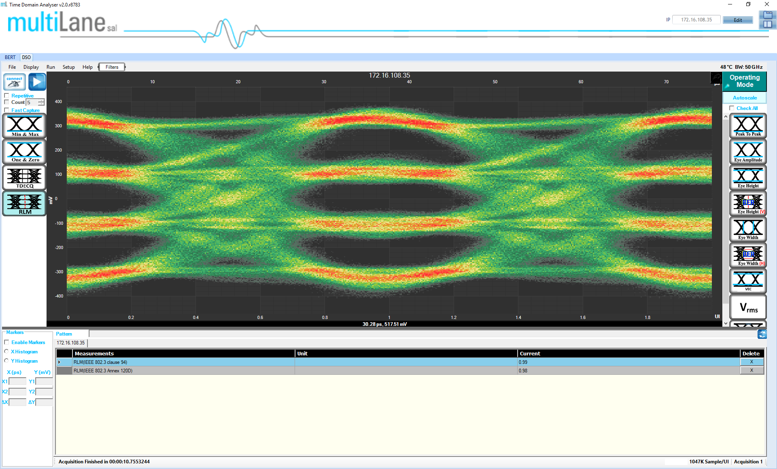Click the Edit button next to IP
The width and height of the screenshot is (777, 469).
(x=738, y=20)
